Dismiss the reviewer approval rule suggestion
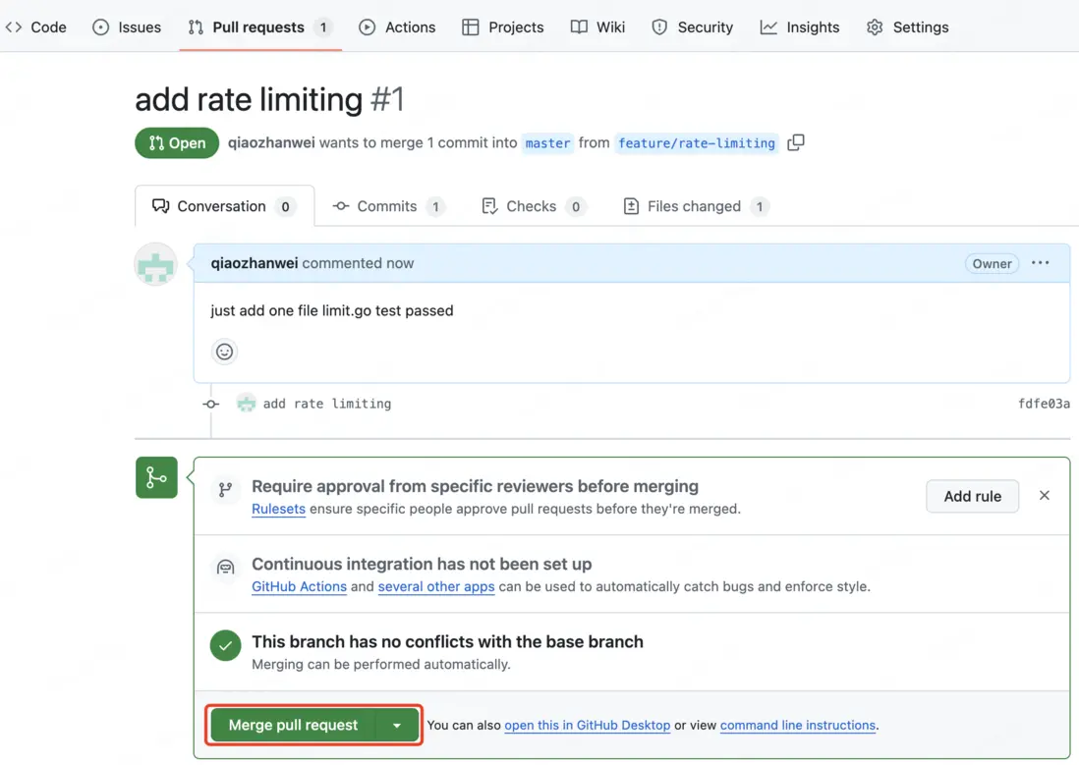The height and width of the screenshot is (765, 1079). 1045,496
